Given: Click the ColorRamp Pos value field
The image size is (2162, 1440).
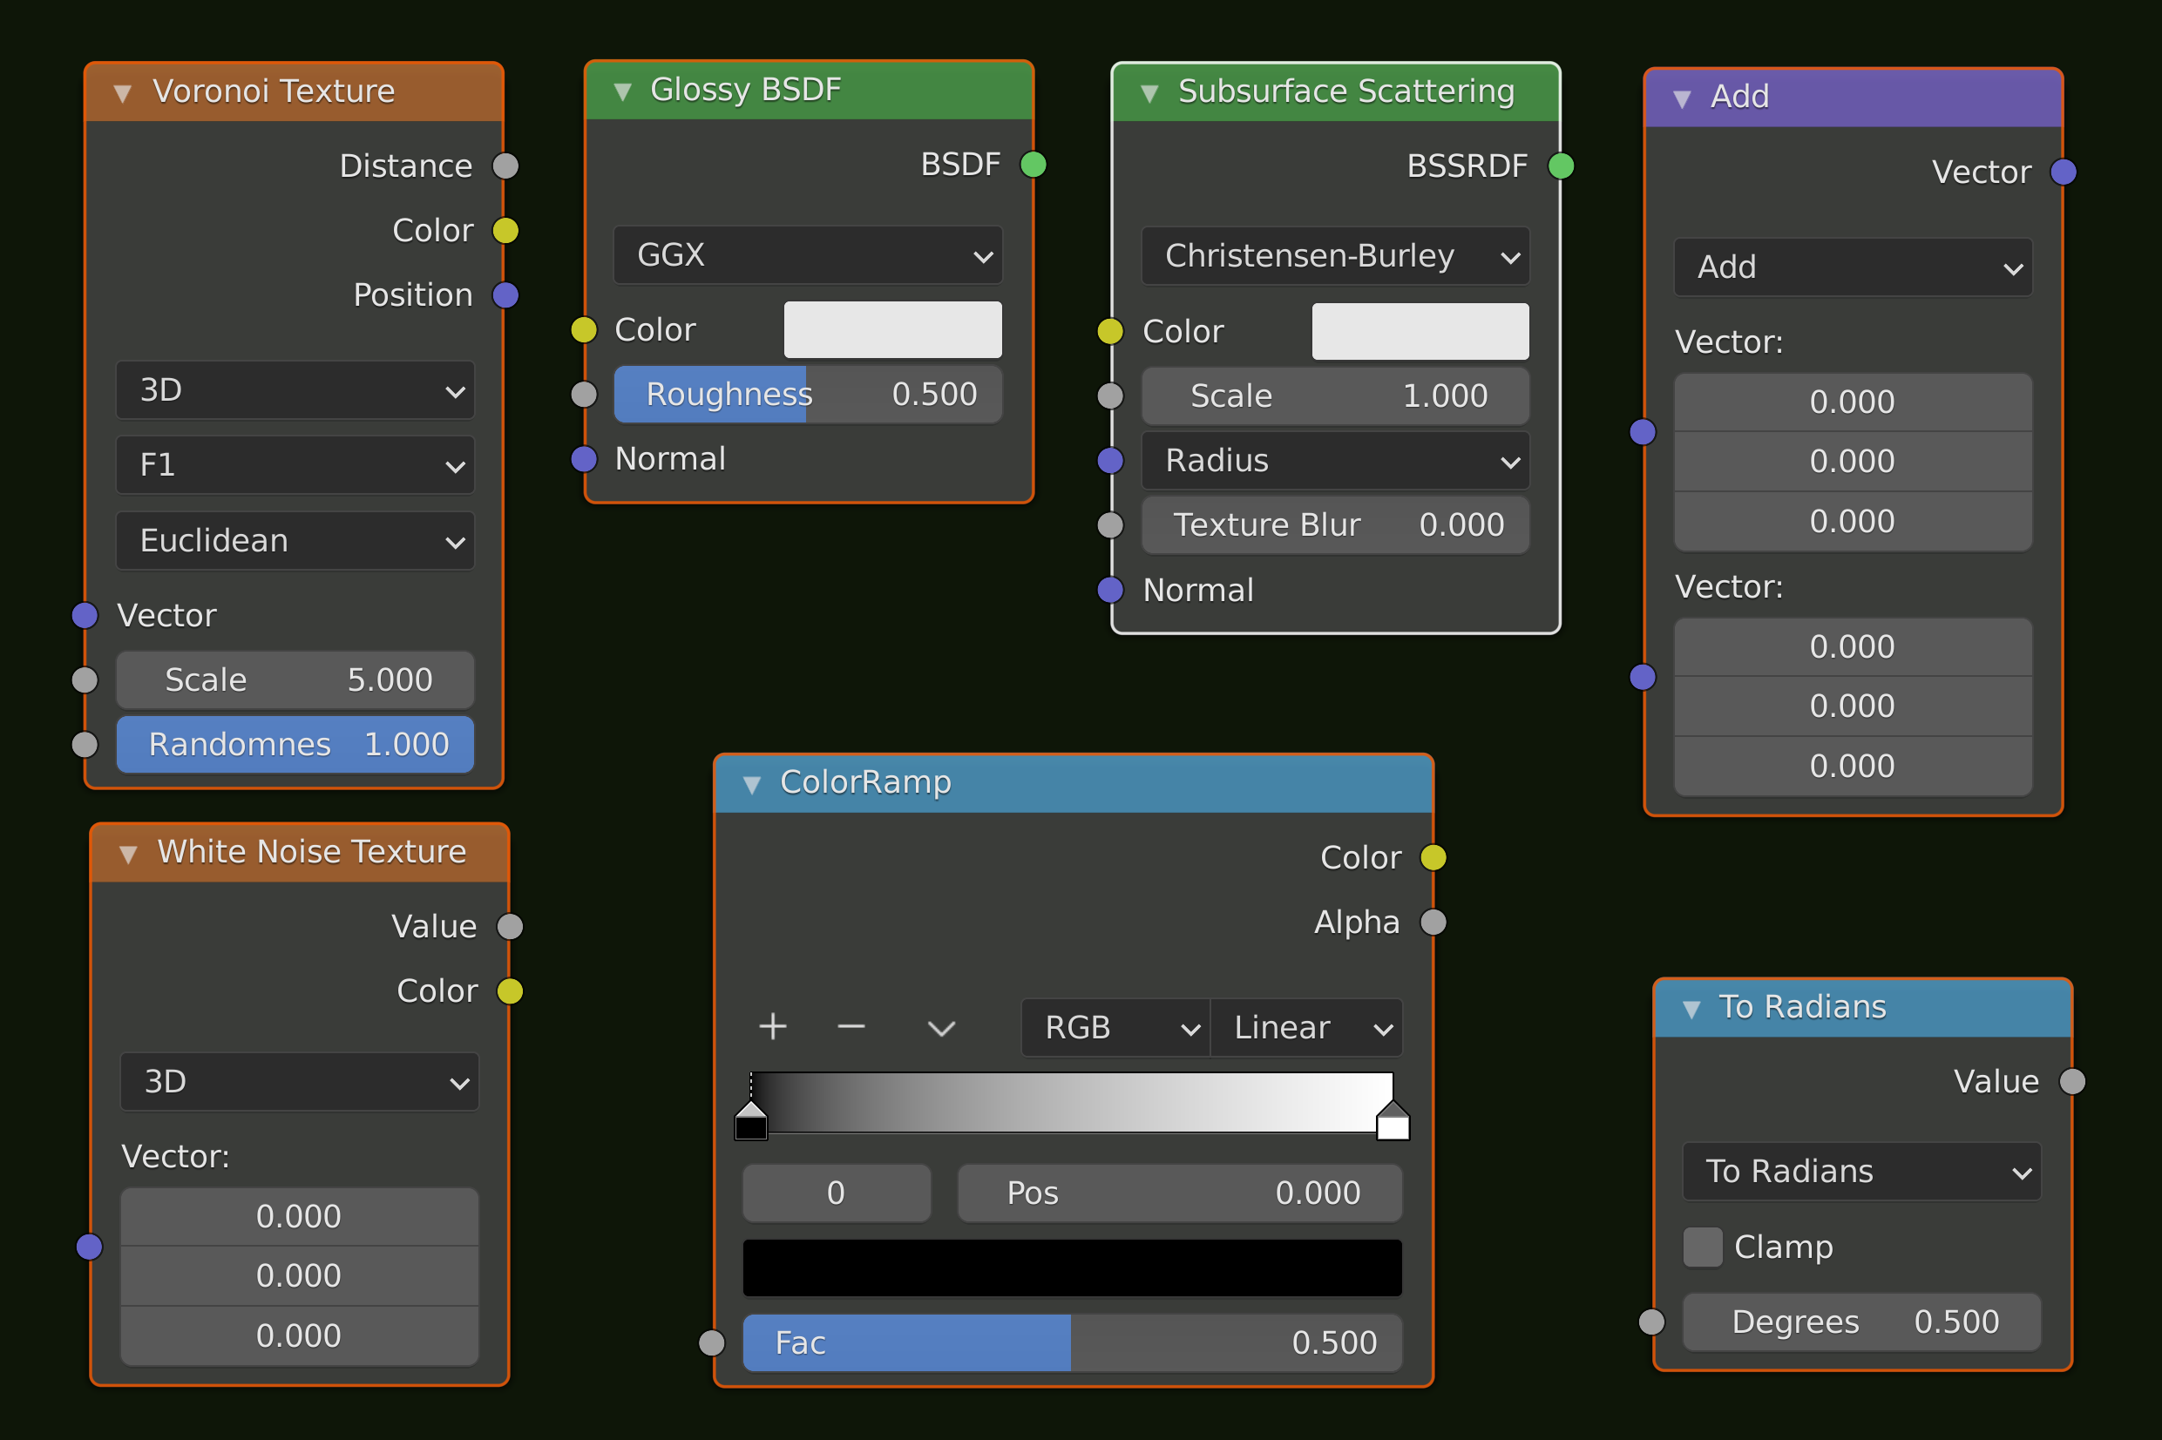Looking at the screenshot, I should coord(1180,1193).
